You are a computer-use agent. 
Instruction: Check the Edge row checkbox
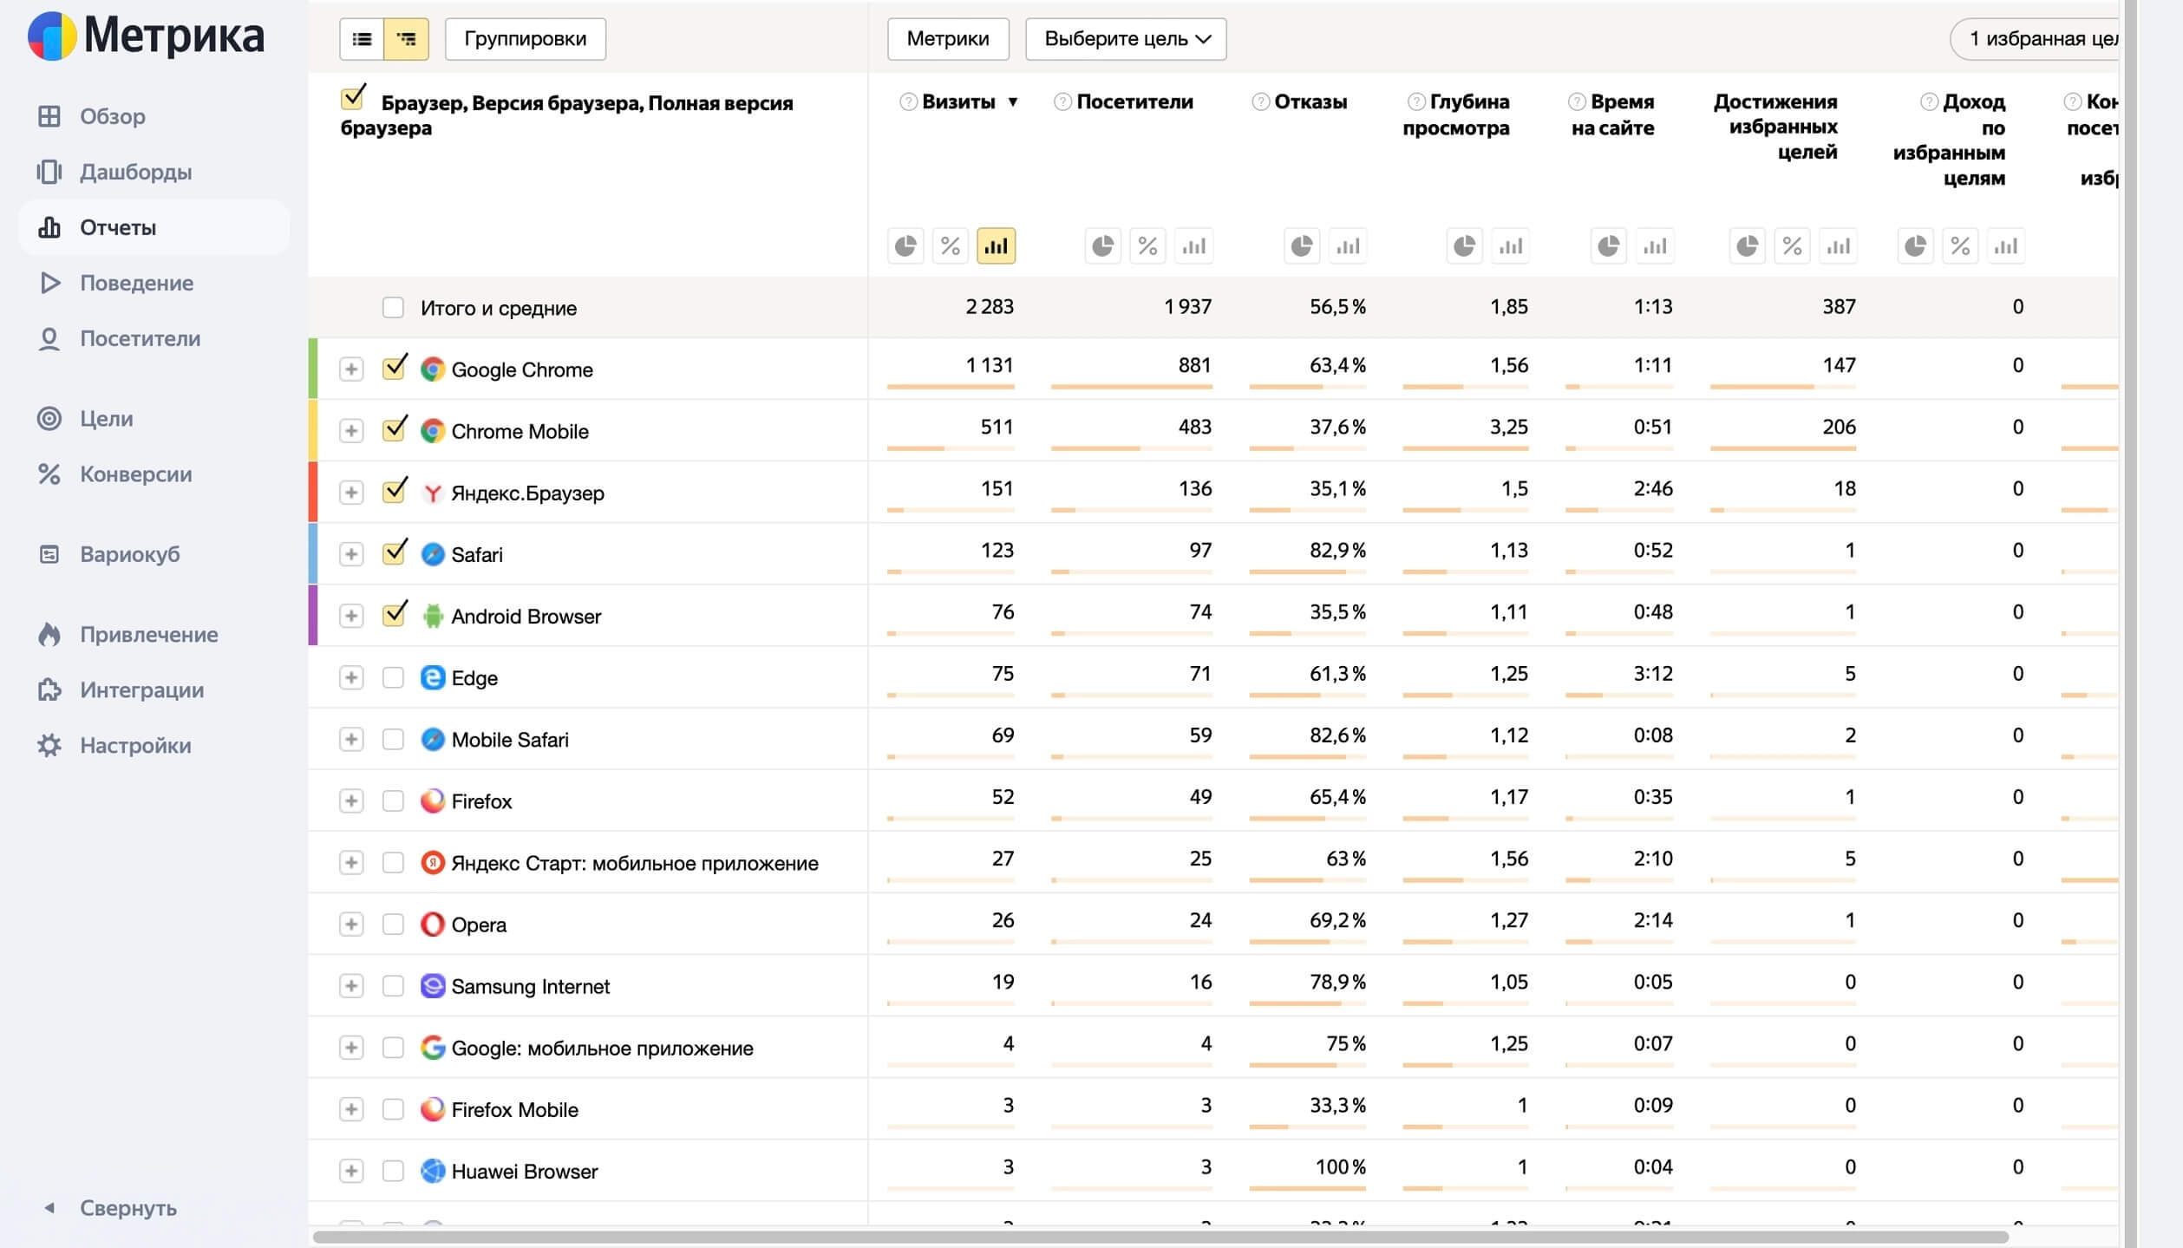coord(393,677)
